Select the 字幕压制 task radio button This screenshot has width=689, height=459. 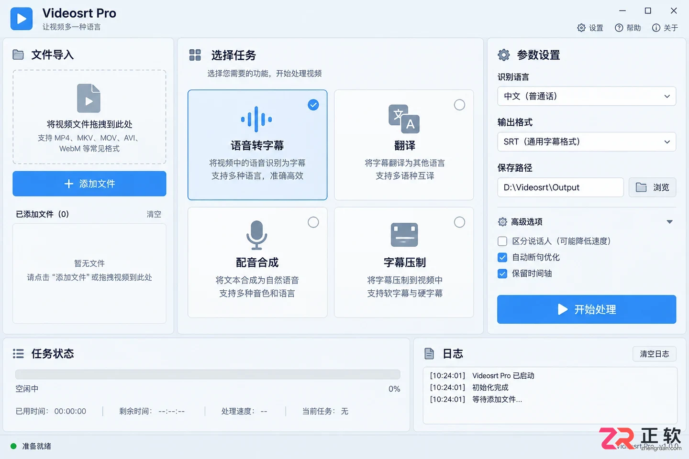[x=459, y=222]
